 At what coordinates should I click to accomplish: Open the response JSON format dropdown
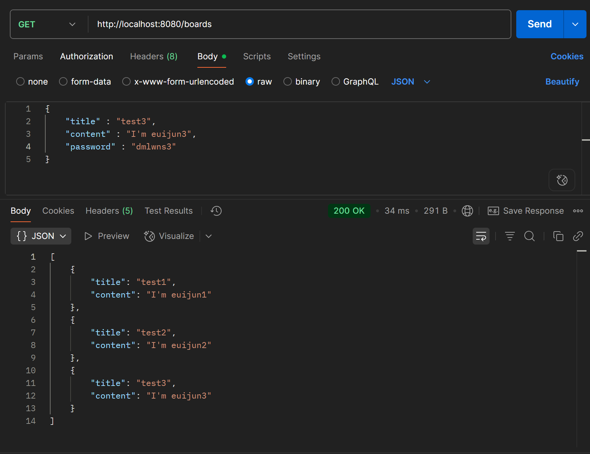[41, 236]
